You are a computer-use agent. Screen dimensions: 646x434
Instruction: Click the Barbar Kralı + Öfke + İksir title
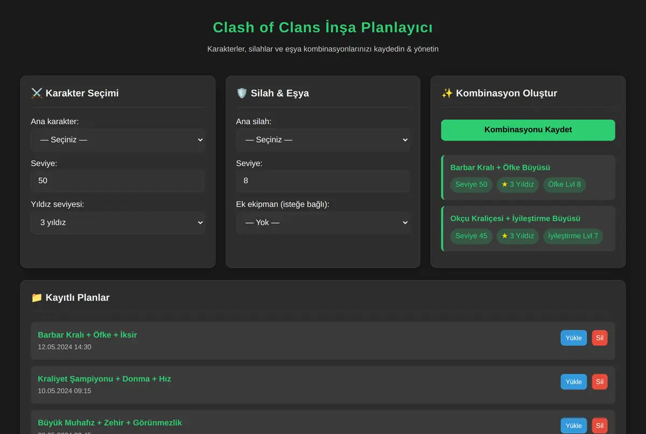coord(87,335)
